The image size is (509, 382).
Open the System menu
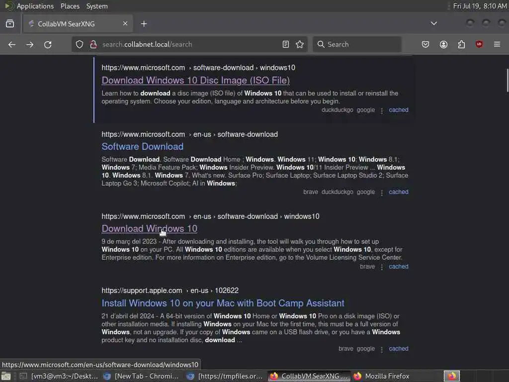97,6
